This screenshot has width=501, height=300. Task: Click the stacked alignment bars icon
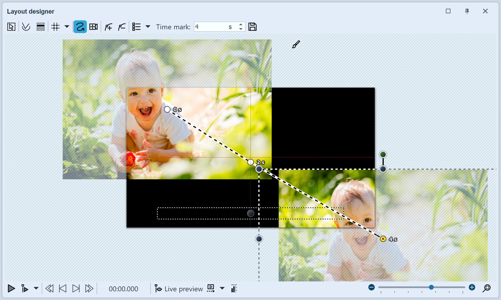pos(41,27)
